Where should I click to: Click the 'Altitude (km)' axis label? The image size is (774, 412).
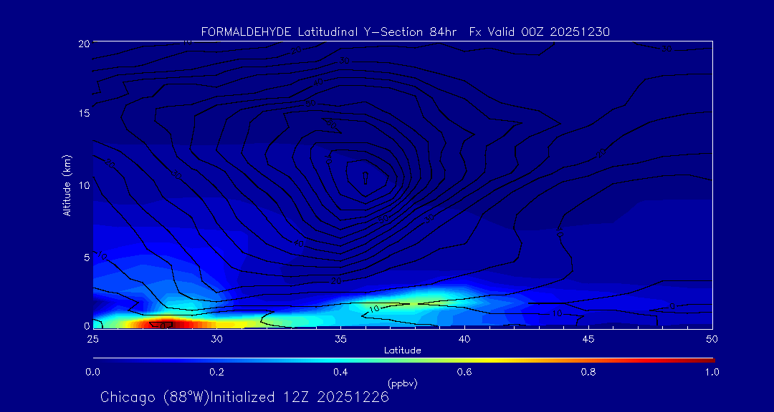pyautogui.click(x=66, y=185)
